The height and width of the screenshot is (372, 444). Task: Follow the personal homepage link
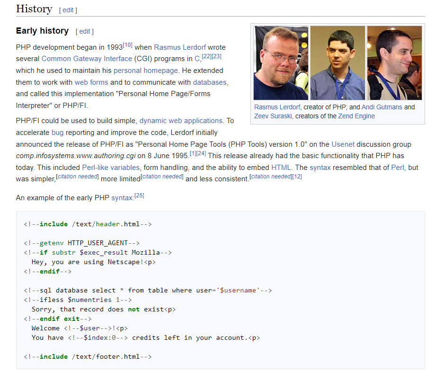145,71
